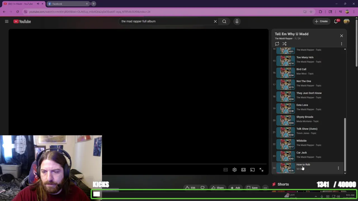Enter fullscreen mode
The width and height of the screenshot is (358, 201).
pos(262,170)
